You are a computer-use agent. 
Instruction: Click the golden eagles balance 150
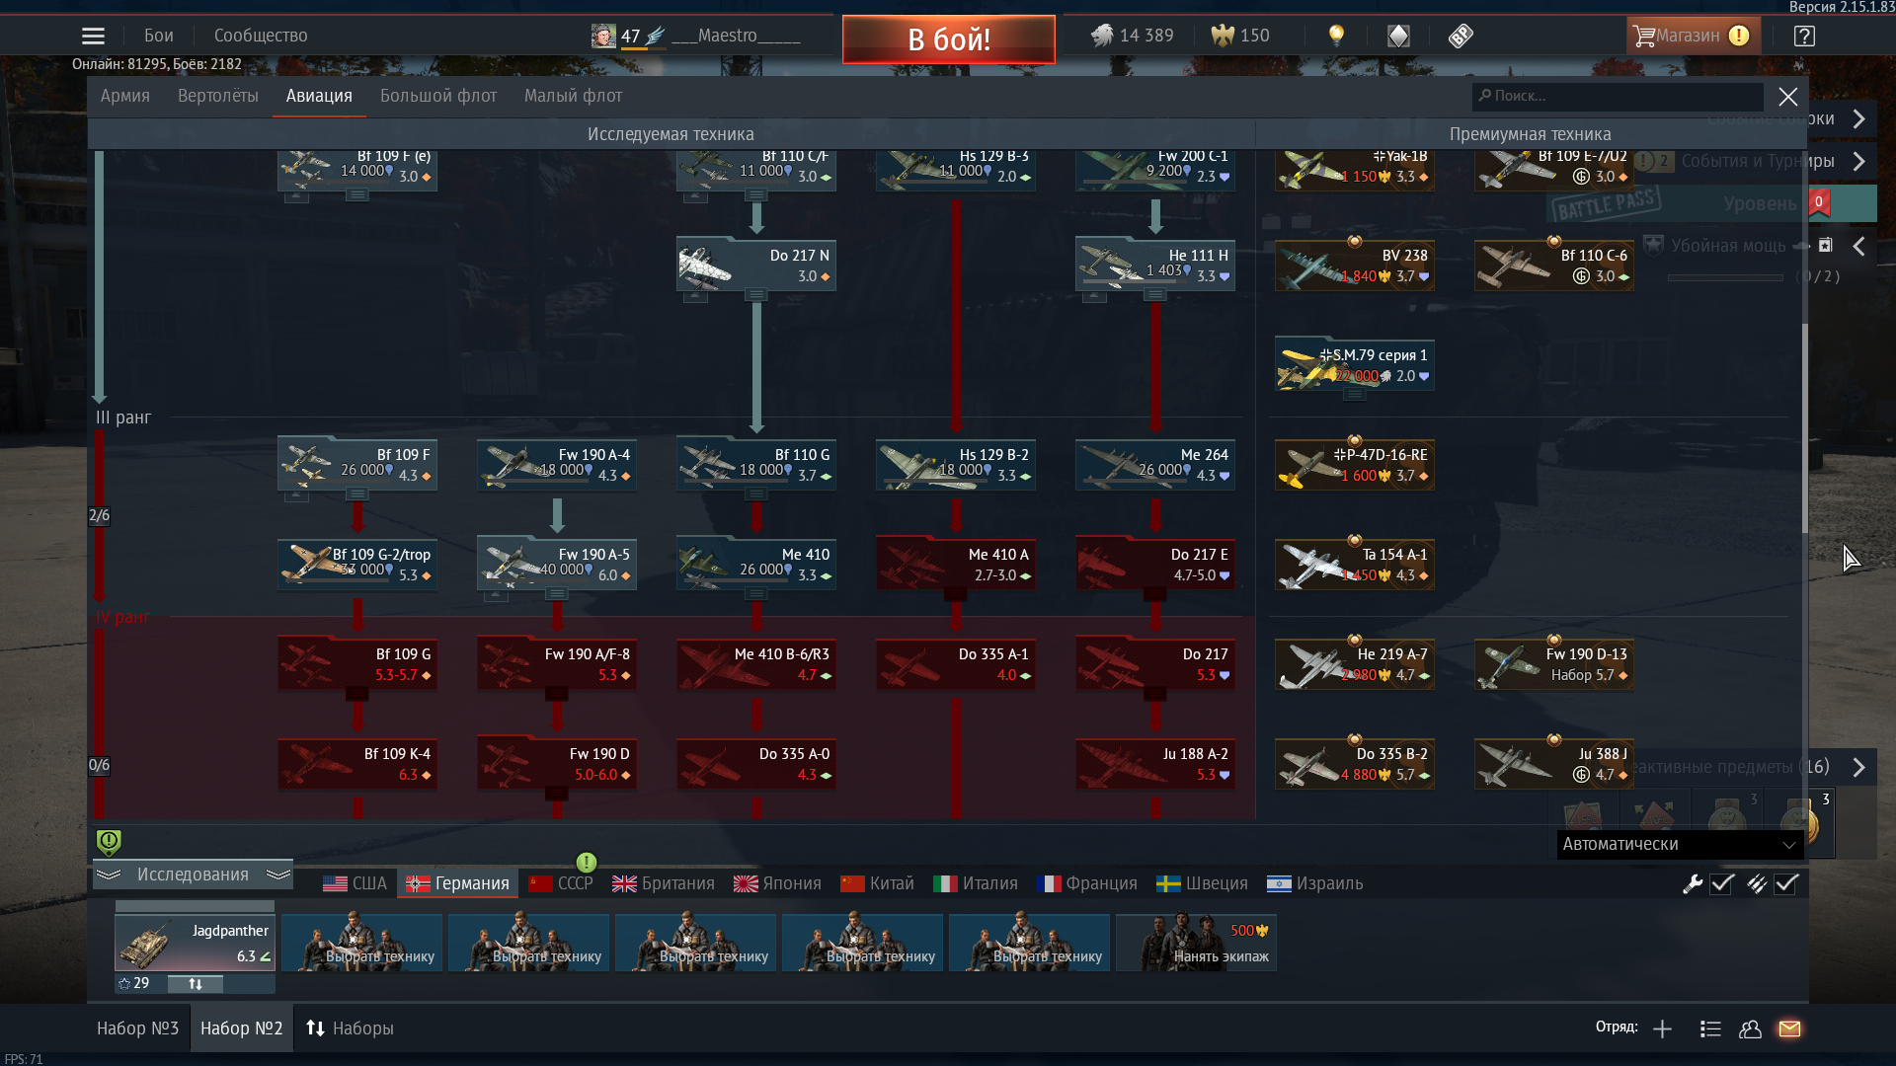pos(1240,36)
